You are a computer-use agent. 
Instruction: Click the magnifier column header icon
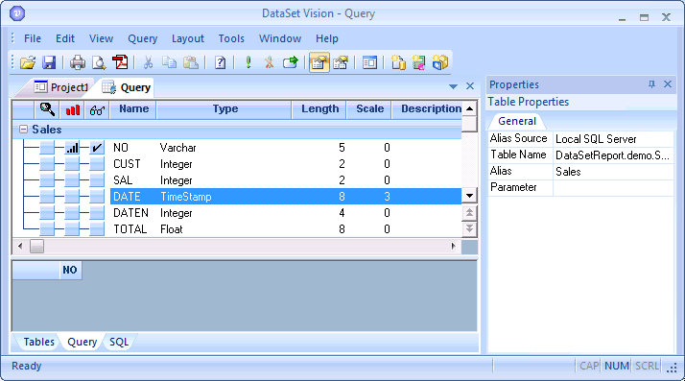47,109
